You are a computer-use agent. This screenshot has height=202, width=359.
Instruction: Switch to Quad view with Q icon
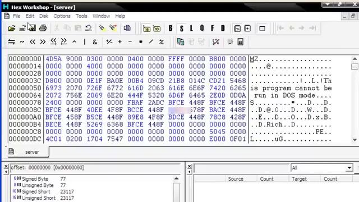pyautogui.click(x=202, y=28)
